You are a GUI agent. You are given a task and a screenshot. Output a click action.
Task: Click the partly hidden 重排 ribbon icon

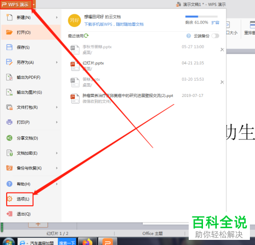252,24
